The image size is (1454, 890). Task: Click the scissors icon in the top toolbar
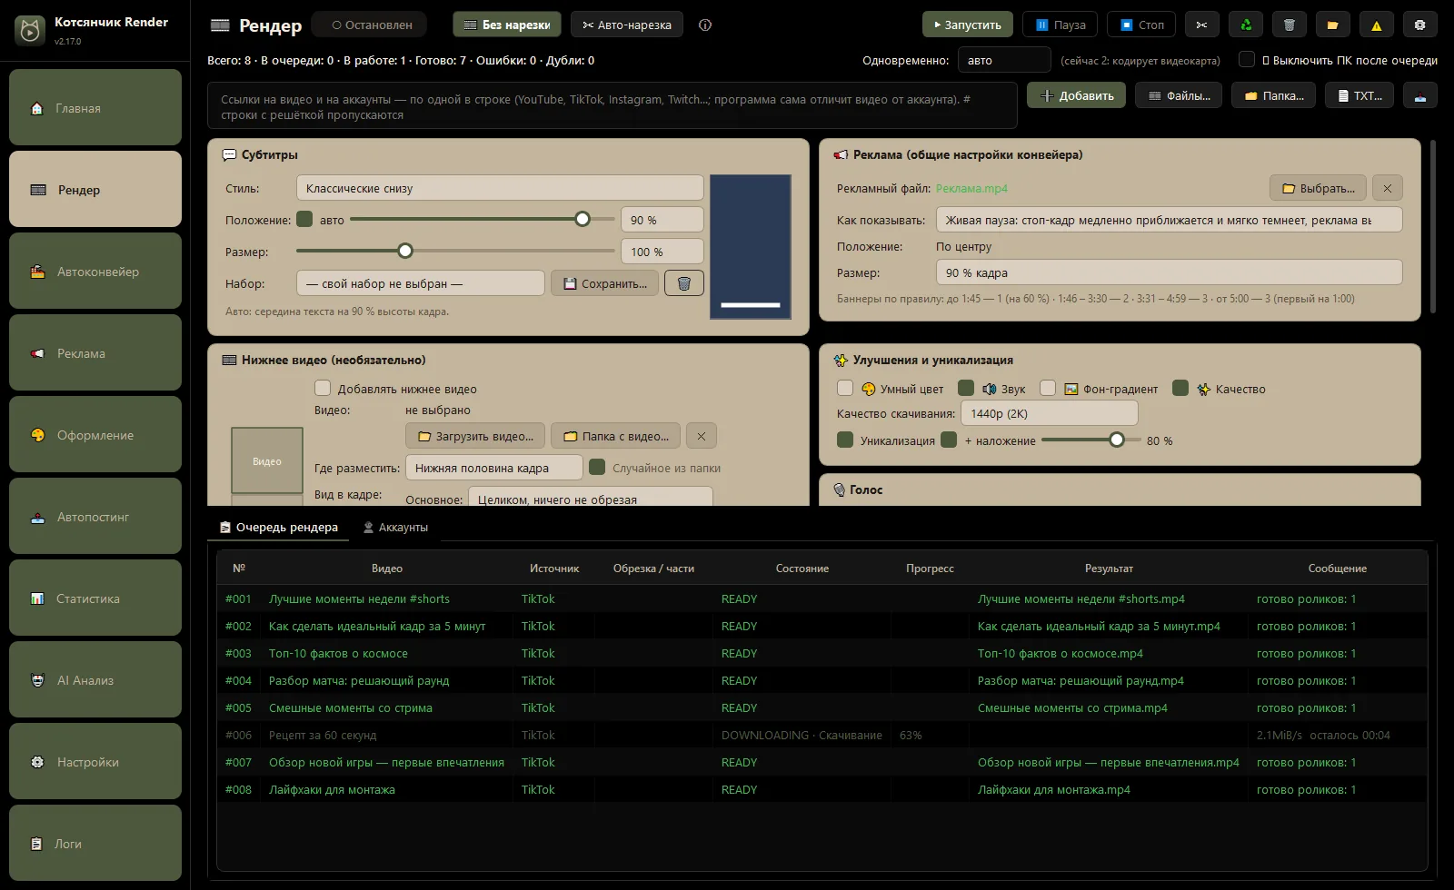(x=1201, y=25)
